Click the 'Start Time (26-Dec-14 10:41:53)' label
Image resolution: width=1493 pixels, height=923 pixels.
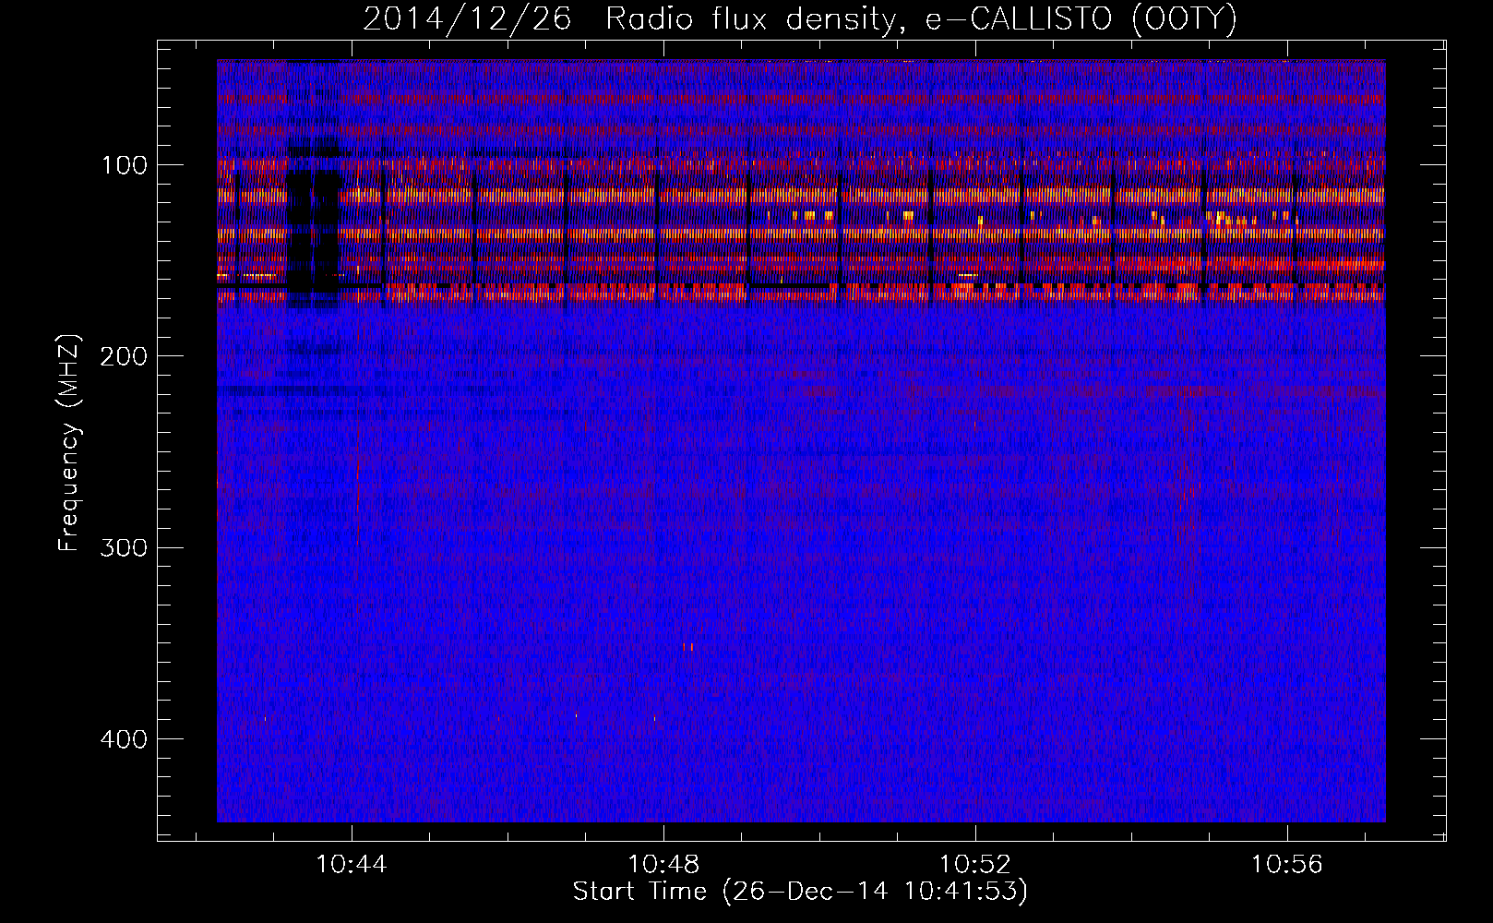pos(800,892)
